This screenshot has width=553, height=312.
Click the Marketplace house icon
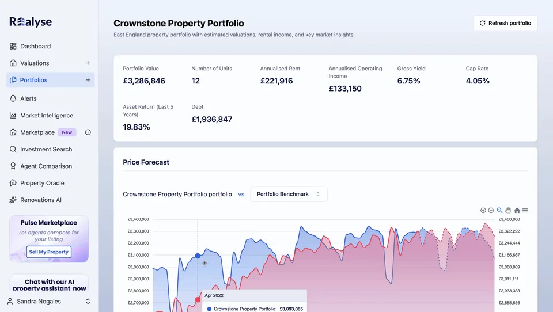pyautogui.click(x=13, y=132)
